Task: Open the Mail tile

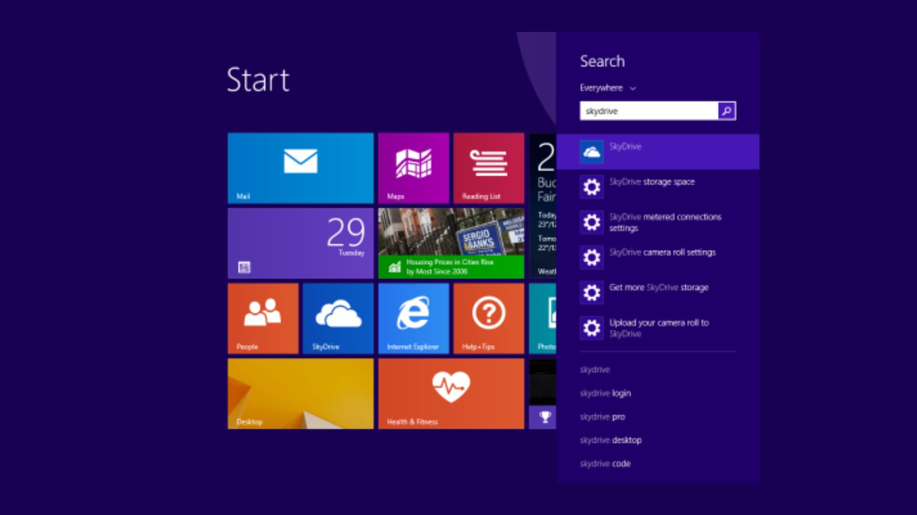Action: click(300, 168)
